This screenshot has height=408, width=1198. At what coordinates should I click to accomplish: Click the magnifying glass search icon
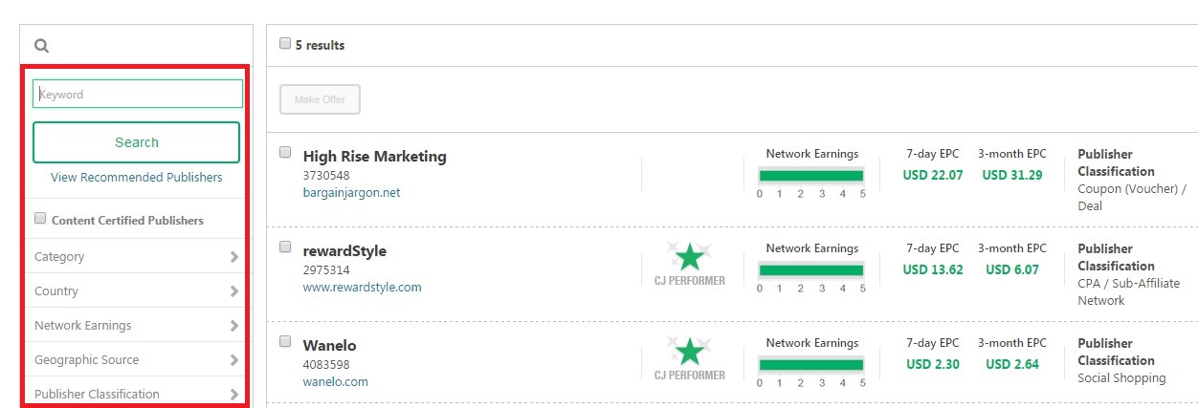tap(41, 45)
